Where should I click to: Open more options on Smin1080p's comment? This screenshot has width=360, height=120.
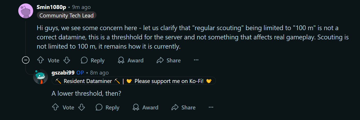(196, 60)
